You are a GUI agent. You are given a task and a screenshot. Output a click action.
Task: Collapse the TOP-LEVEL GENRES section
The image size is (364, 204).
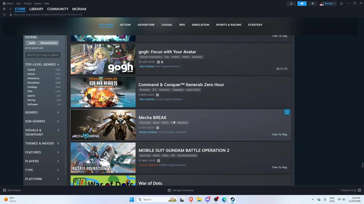(42, 64)
